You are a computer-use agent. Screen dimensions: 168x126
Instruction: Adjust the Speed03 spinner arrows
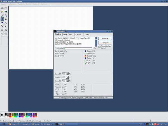[67, 81]
